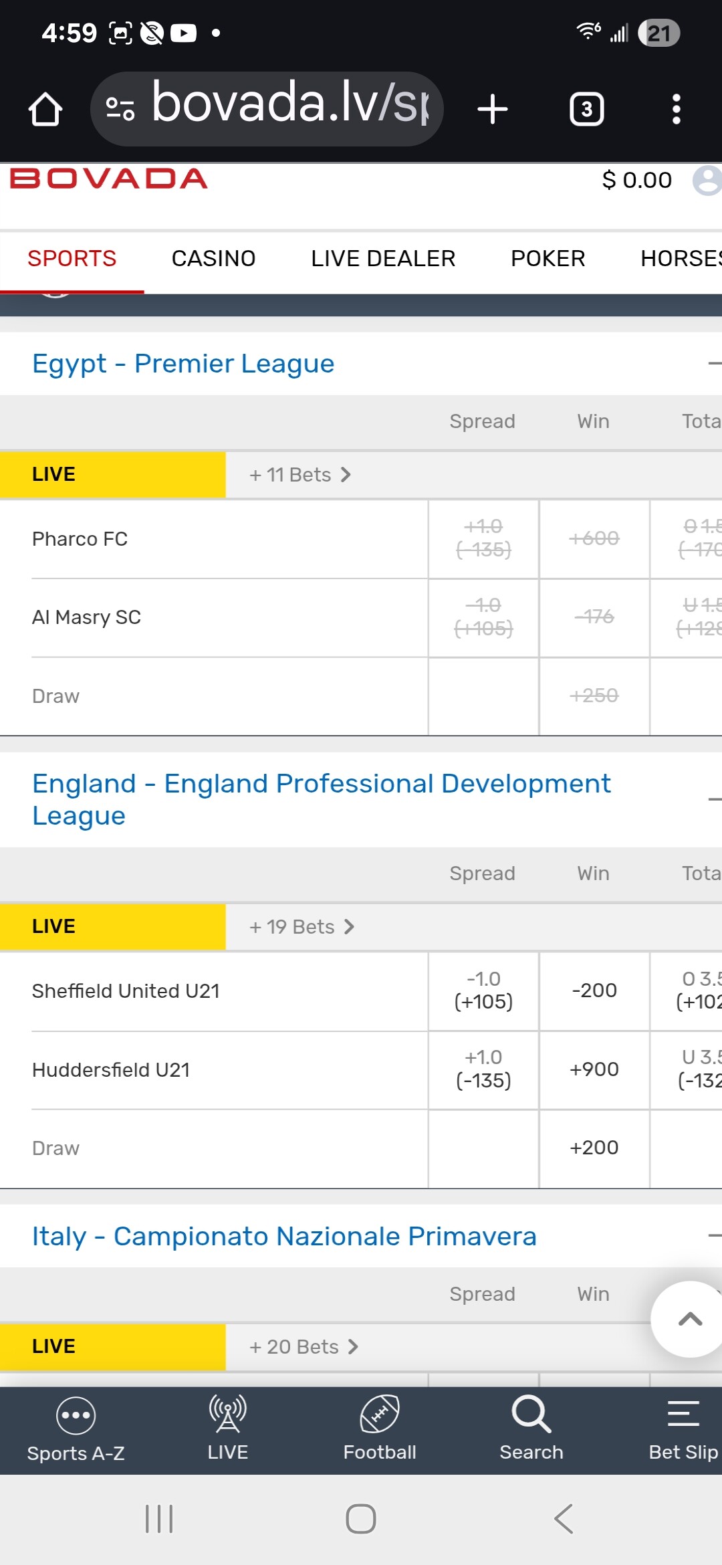Expand the +19 Bets options
The image size is (722, 1565).
302,927
